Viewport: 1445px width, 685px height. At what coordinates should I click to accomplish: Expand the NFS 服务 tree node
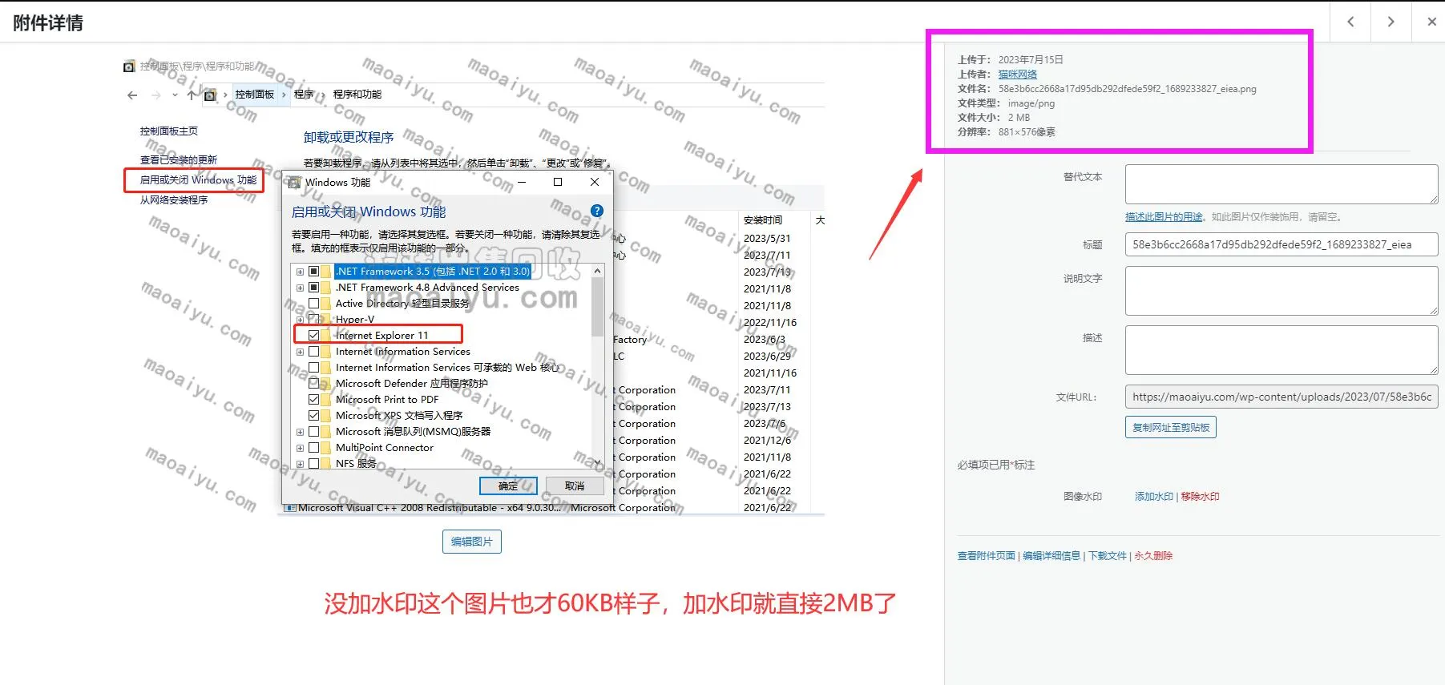click(x=300, y=464)
